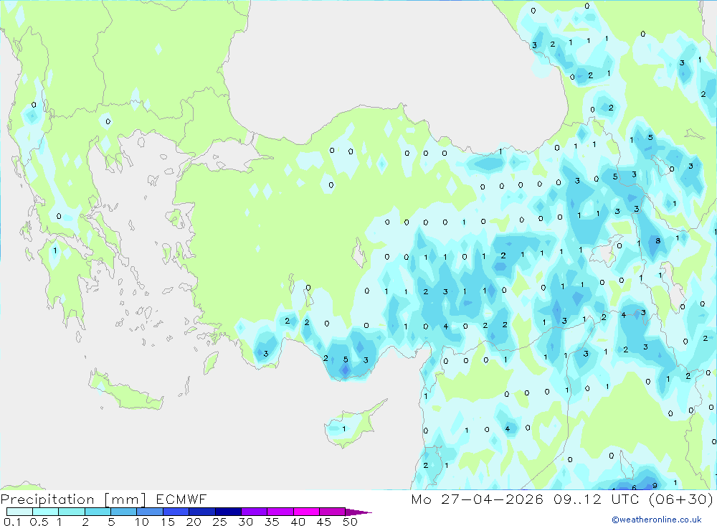Click the legend swatch between 0.1 and 0.5
Image resolution: width=717 pixels, height=526 pixels.
tap(19, 512)
